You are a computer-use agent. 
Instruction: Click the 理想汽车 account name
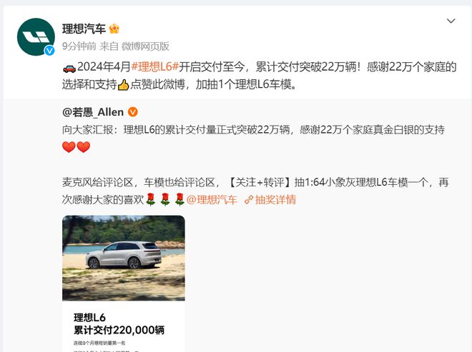(x=84, y=29)
